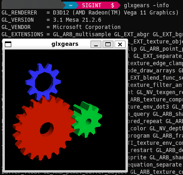Image resolution: width=183 pixels, height=175 pixels.
Task: Click the 'ode_draw_arrays' terminal text
Action: (152, 70)
